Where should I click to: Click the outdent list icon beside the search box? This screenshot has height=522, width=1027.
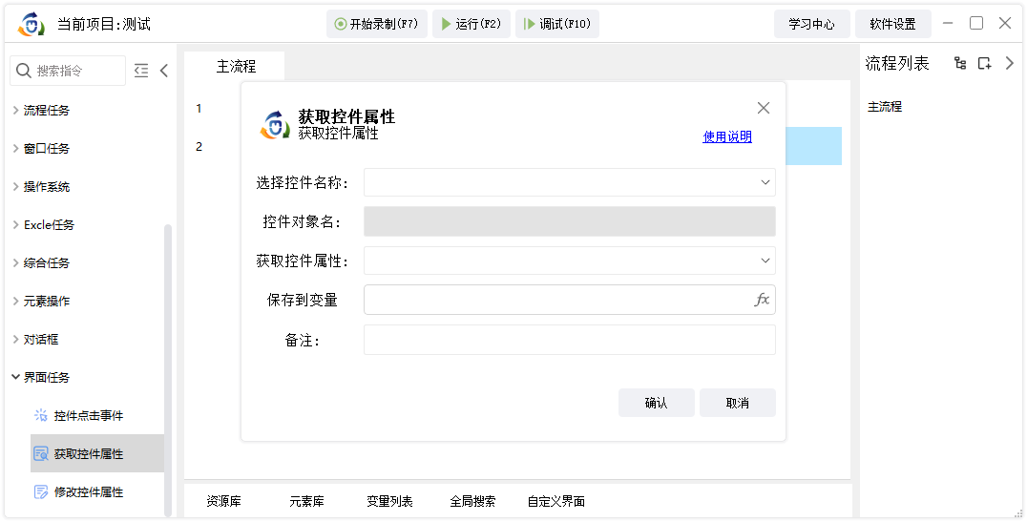141,71
